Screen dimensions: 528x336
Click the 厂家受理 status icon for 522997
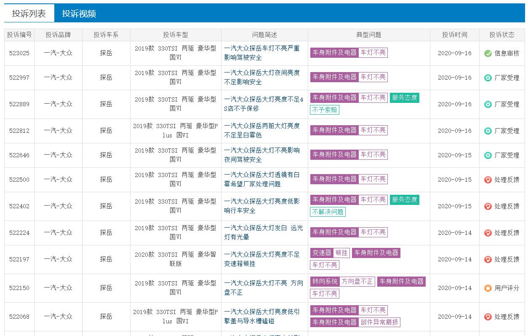488,78
